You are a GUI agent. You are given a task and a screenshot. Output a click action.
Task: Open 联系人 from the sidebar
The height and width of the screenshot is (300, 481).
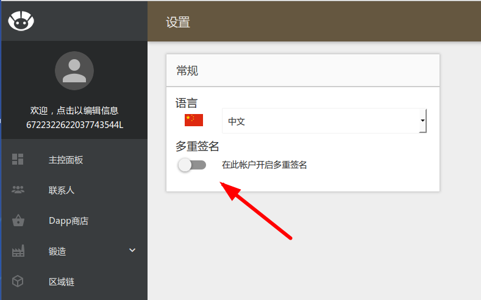pyautogui.click(x=62, y=190)
